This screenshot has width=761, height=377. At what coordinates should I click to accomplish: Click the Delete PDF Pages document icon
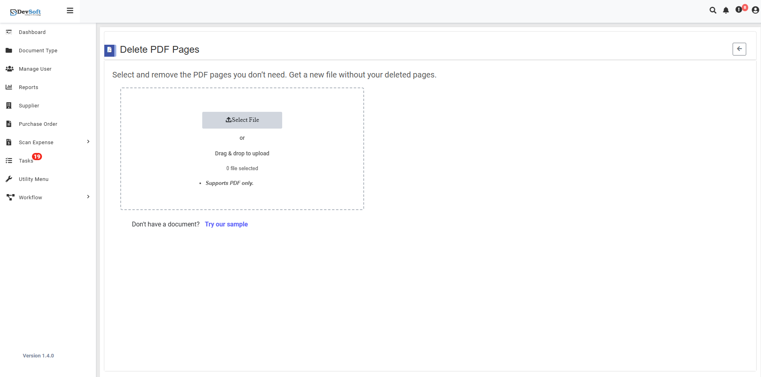(110, 50)
